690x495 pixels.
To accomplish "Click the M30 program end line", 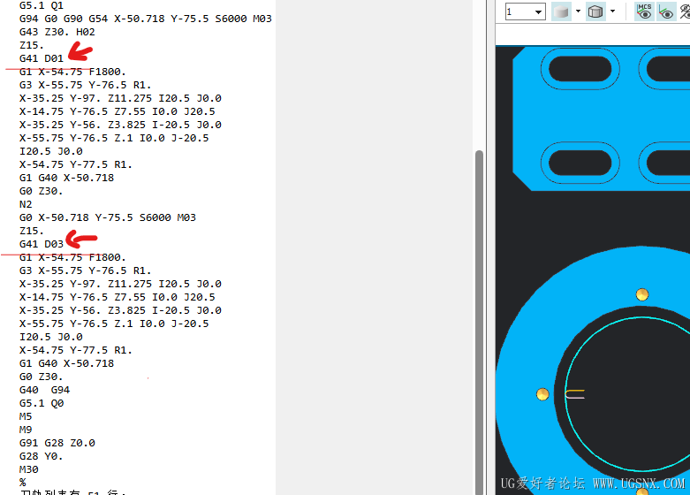I will (28, 469).
